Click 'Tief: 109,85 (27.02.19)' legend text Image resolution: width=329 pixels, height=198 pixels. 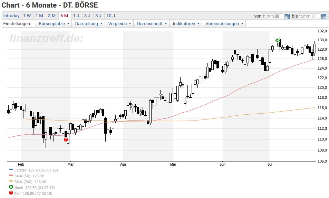pyautogui.click(x=33, y=194)
